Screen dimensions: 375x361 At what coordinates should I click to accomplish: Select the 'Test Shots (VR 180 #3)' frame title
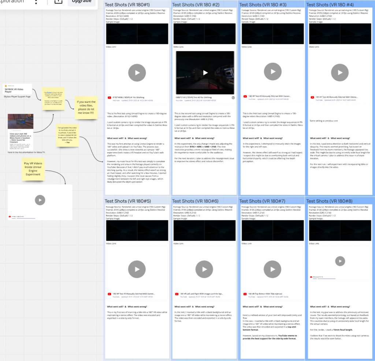[x=263, y=4]
